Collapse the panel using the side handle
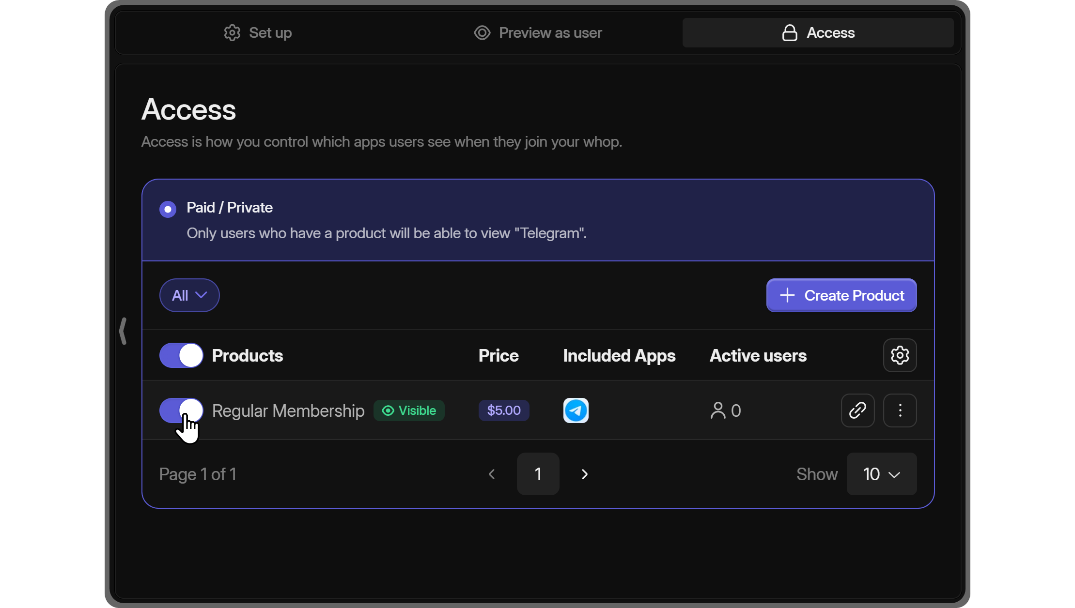Screen dimensions: 1075x608 pos(123,331)
